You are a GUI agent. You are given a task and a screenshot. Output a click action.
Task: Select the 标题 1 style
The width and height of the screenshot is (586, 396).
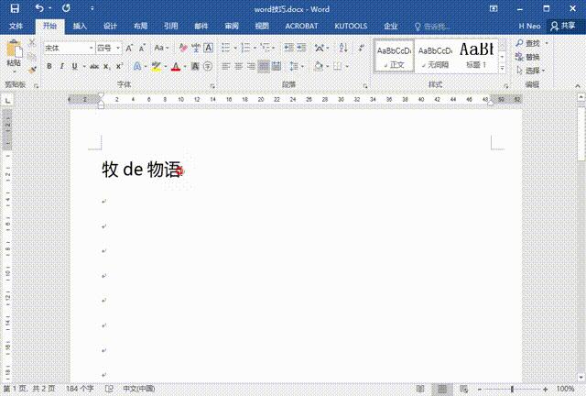tap(476, 56)
